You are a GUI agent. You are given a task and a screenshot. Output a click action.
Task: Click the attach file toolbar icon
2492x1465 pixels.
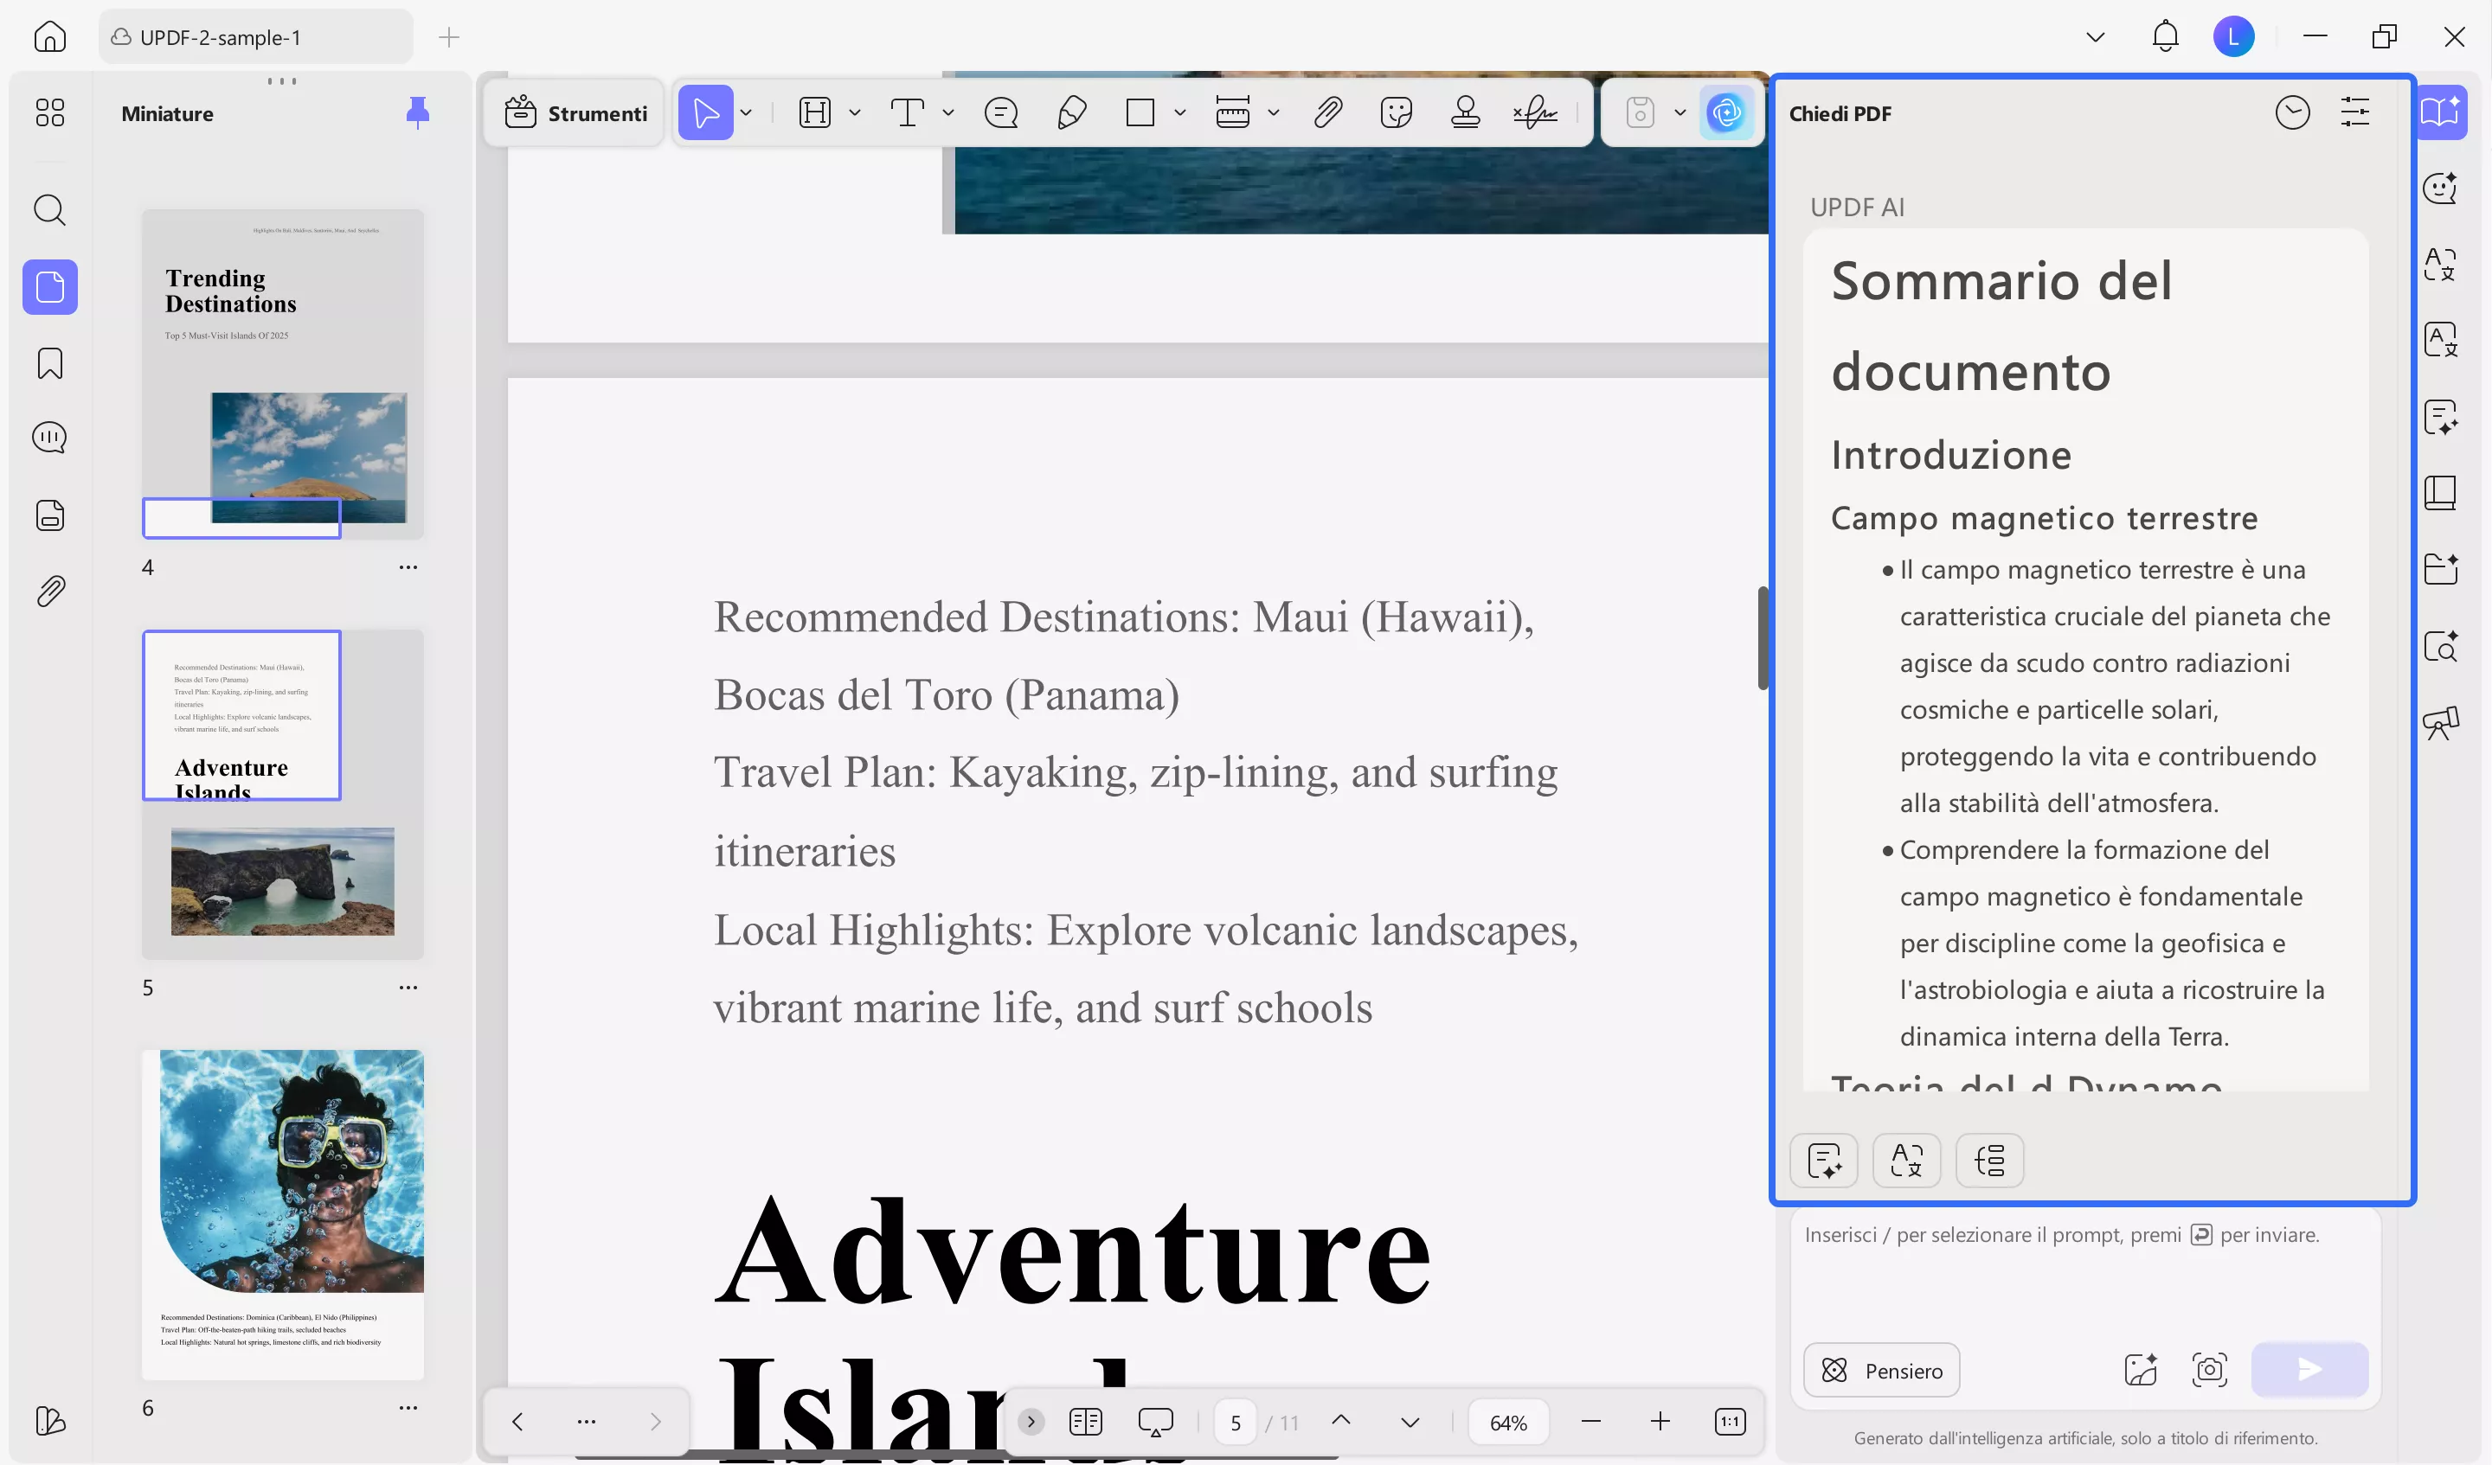[x=1328, y=112]
